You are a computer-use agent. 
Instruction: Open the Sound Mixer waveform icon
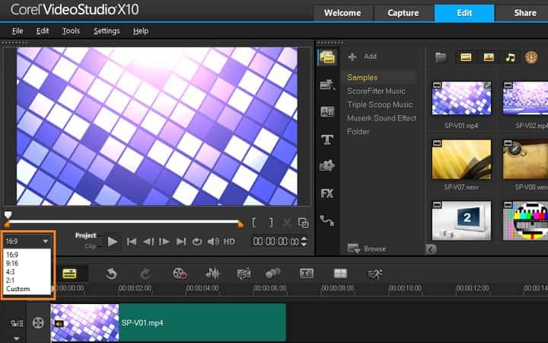(x=213, y=273)
